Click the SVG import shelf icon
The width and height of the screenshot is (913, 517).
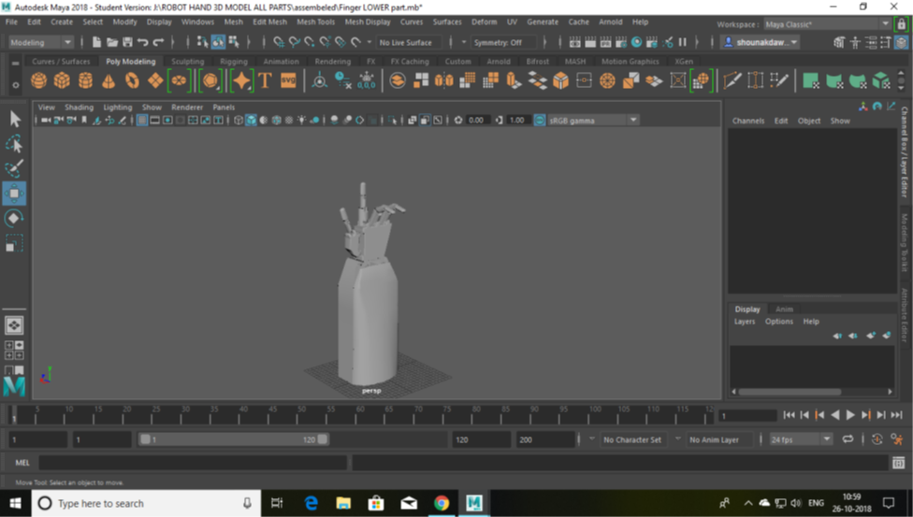[x=288, y=81]
